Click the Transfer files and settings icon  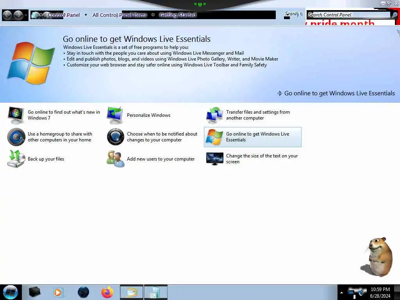click(x=214, y=115)
